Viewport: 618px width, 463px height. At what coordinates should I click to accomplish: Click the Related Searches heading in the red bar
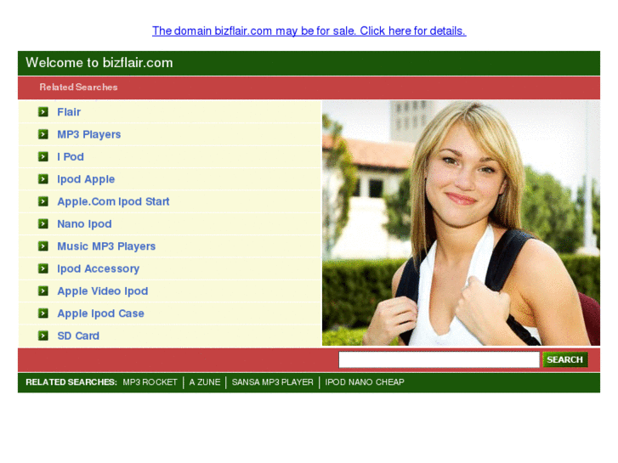[78, 88]
